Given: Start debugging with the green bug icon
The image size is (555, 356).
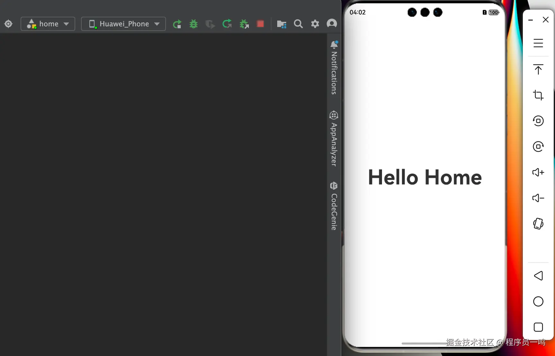Looking at the screenshot, I should 194,24.
